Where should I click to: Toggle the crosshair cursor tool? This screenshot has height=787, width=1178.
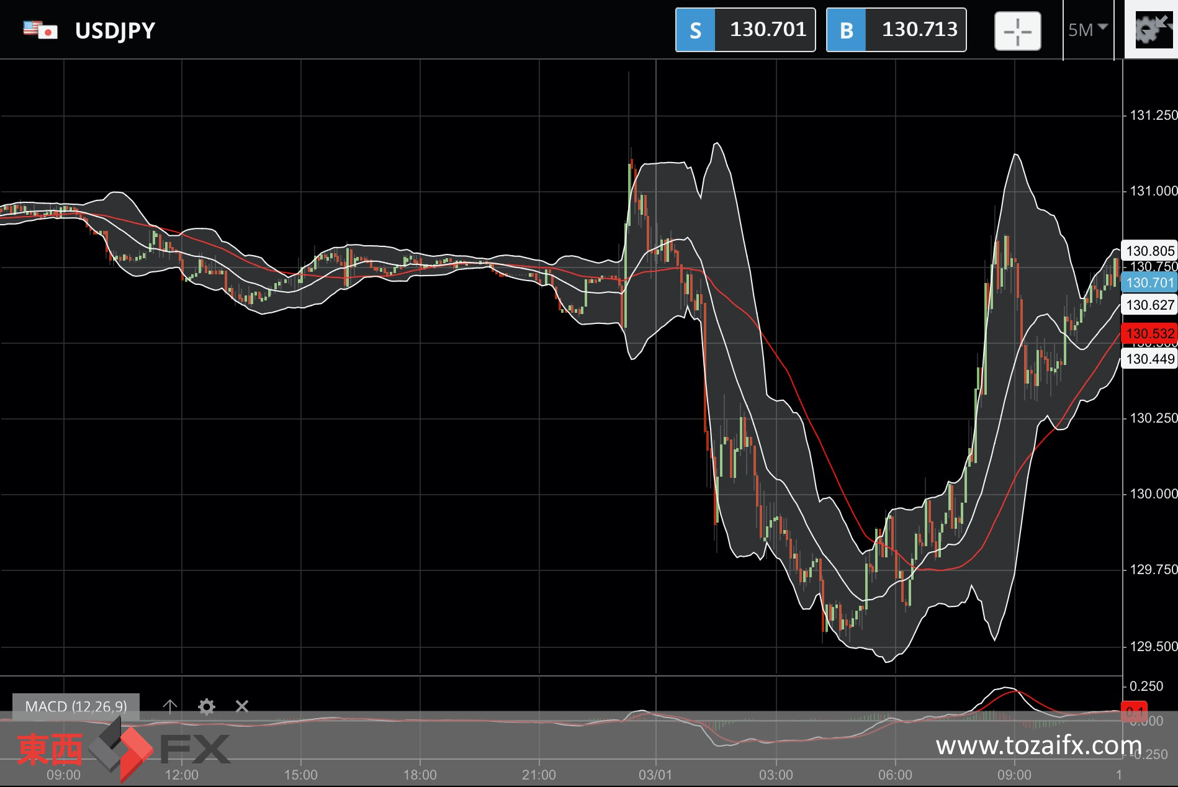pyautogui.click(x=1017, y=31)
